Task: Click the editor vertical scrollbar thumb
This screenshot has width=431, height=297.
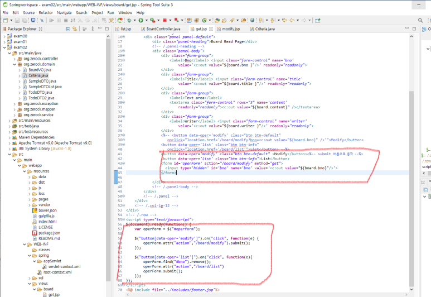Action: (411, 189)
